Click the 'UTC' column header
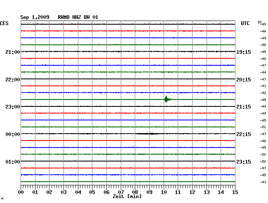Screen dimensions: 268x203 [x=245, y=23]
